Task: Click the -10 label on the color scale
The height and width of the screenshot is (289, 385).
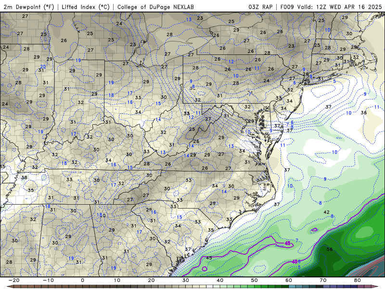Action: [48, 280]
